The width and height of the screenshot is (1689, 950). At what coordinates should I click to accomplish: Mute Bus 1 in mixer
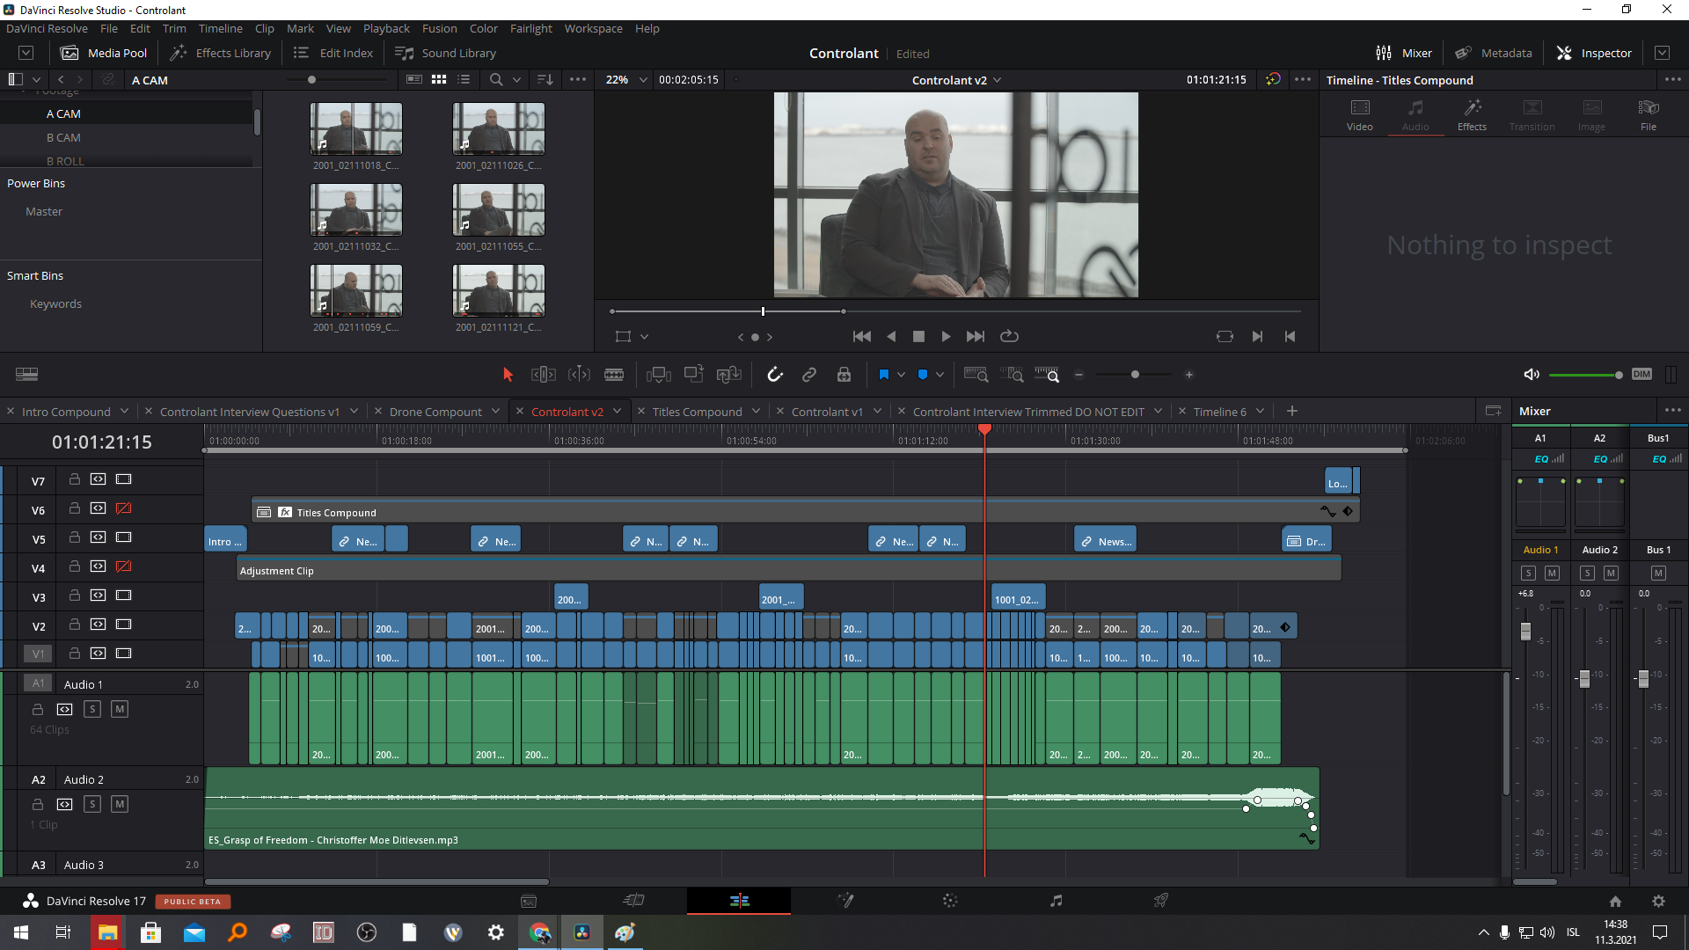[x=1658, y=574]
